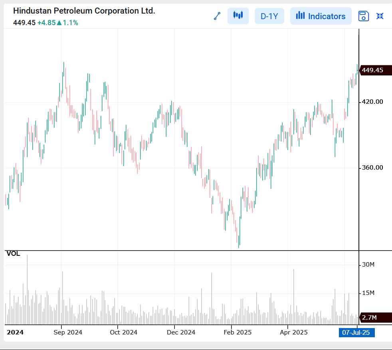
Task: Select the line drawing tool icon
Action: click(217, 16)
